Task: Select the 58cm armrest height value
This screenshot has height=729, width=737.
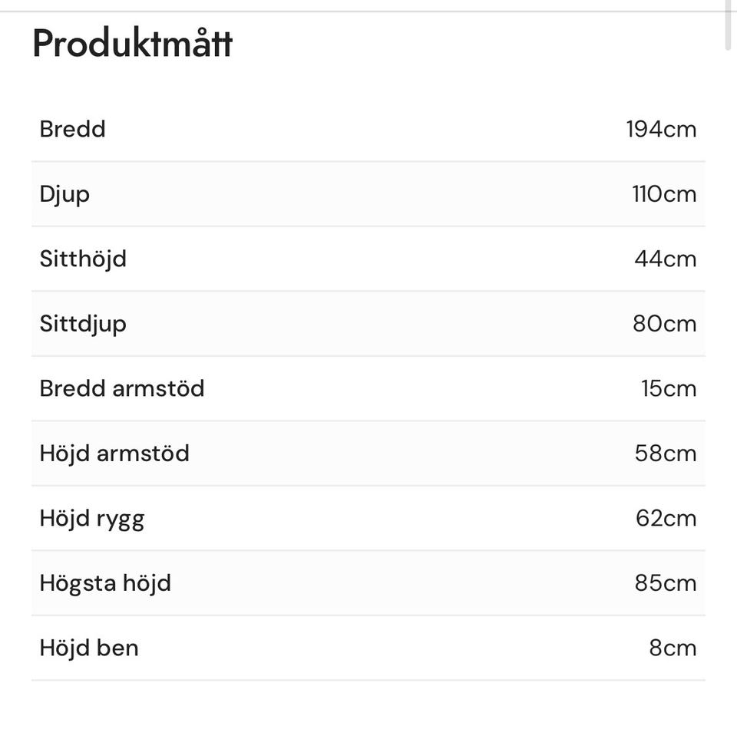Action: [665, 454]
